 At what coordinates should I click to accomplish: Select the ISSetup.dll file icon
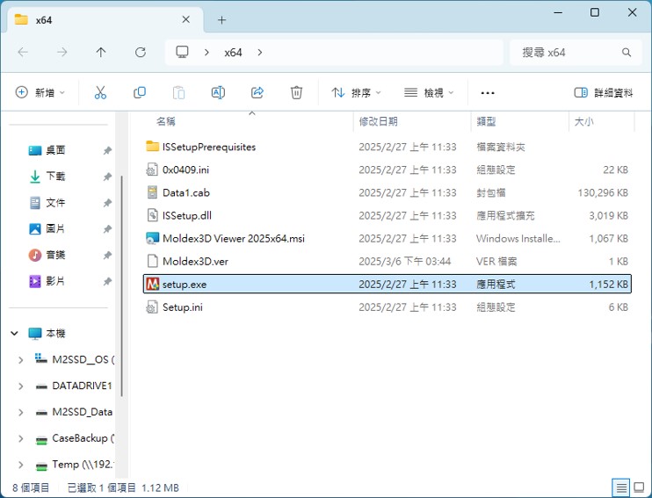pos(153,215)
